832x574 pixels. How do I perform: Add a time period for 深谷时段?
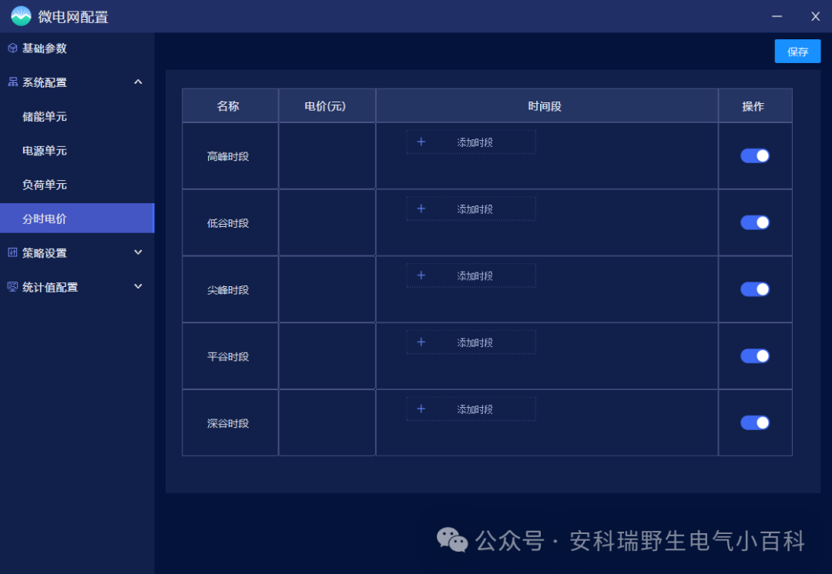[x=471, y=409]
